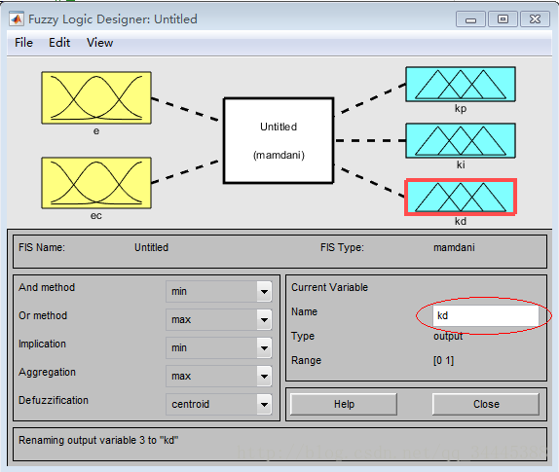Select the input variable ec block
The width and height of the screenshot is (559, 472).
96,183
